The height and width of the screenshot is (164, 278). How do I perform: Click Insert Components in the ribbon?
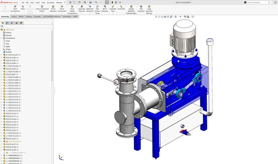click(15, 9)
